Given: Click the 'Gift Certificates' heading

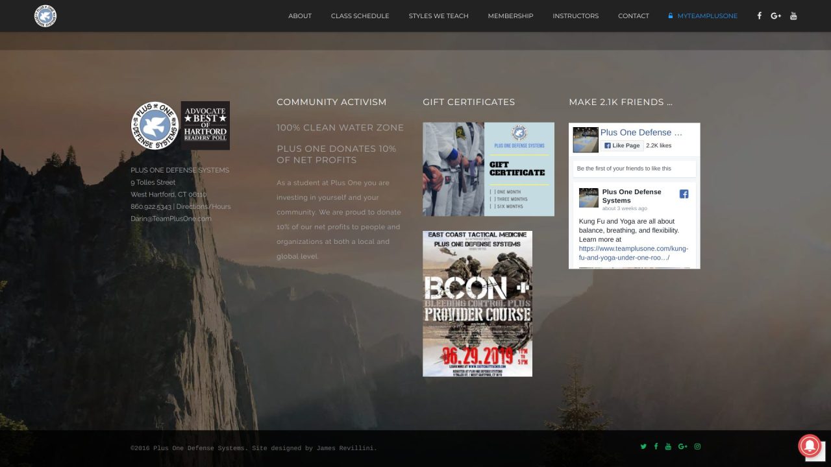Looking at the screenshot, I should 469,102.
